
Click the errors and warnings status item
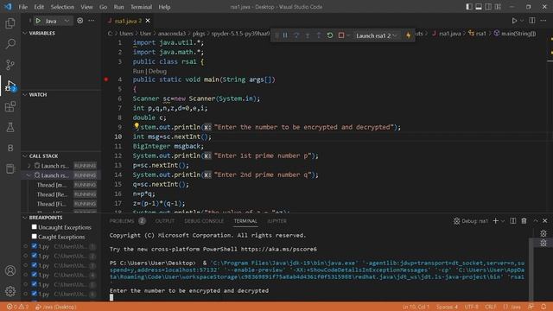pyautogui.click(x=17, y=307)
